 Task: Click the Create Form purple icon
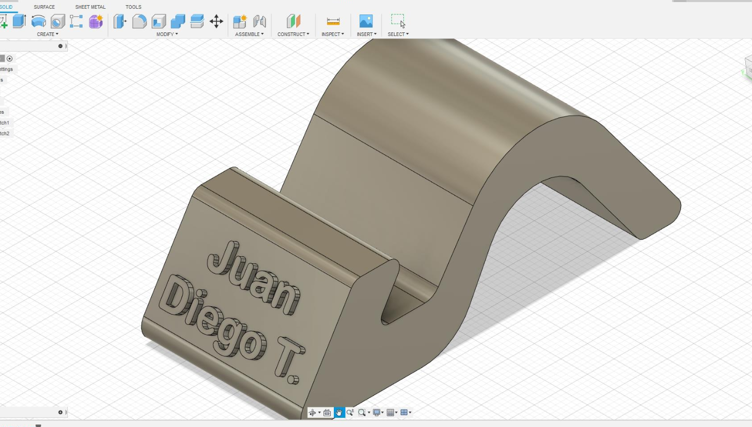click(x=96, y=21)
